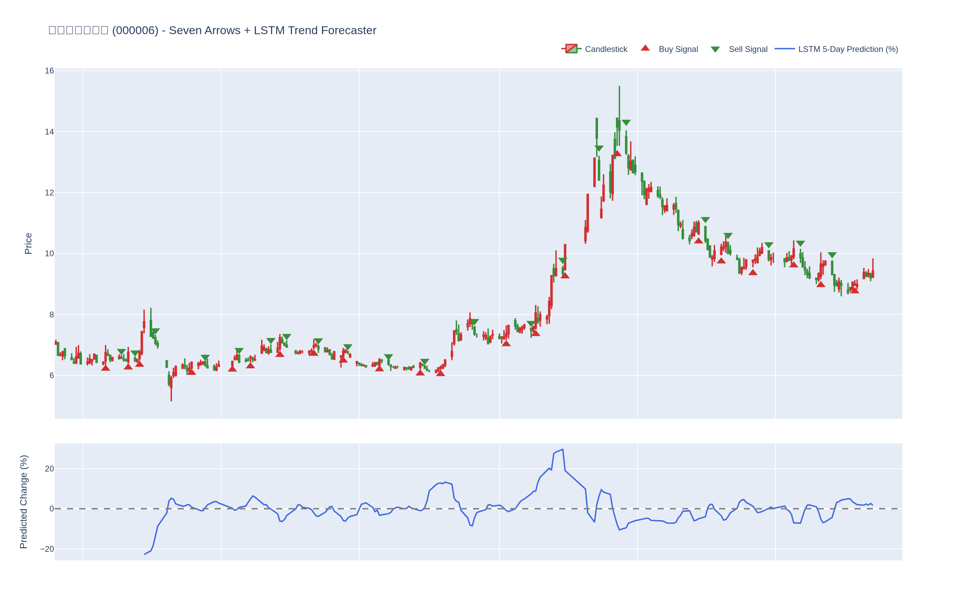Click the Predicted Change (%) axis title

pyautogui.click(x=24, y=502)
